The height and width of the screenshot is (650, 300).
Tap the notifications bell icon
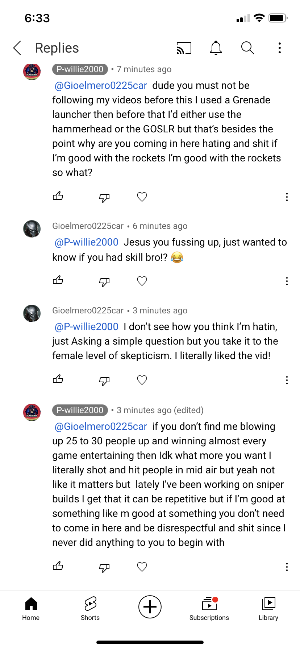point(216,48)
